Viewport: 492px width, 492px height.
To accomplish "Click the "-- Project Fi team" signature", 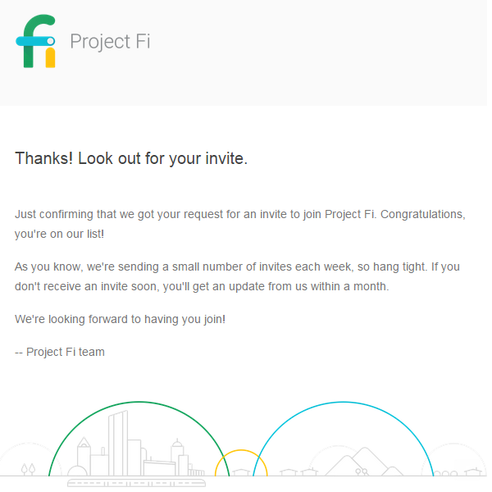I will coord(60,352).
